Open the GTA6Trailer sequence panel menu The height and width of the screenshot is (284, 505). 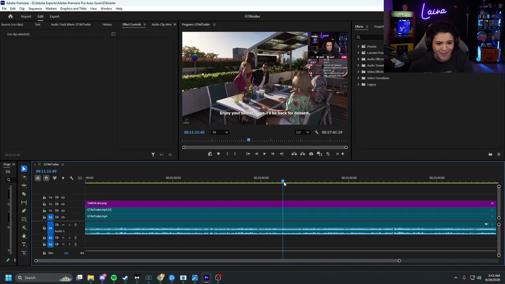(x=62, y=164)
